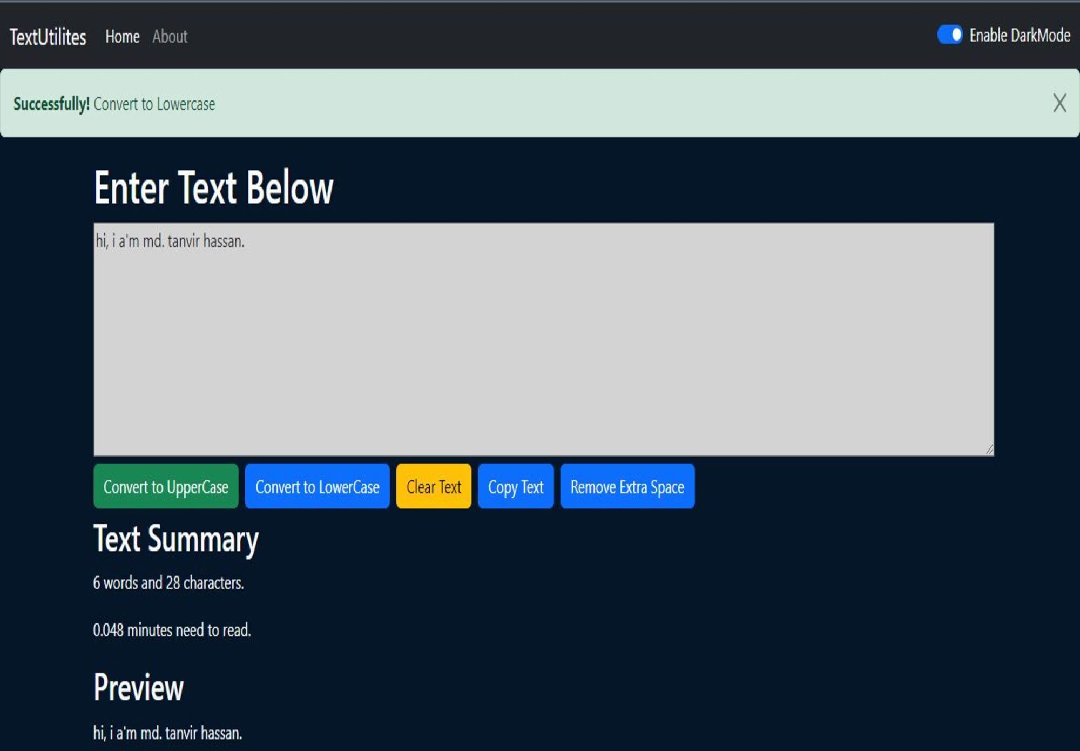
Task: Click the textarea resize handle corner
Action: click(x=989, y=450)
